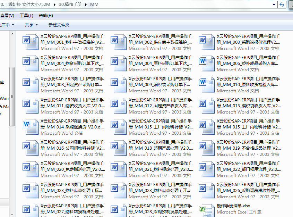Click the navigation pane scroll-up arrow

point(12,34)
